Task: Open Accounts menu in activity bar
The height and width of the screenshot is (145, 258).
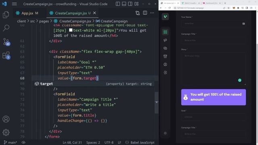Action: [6, 119]
